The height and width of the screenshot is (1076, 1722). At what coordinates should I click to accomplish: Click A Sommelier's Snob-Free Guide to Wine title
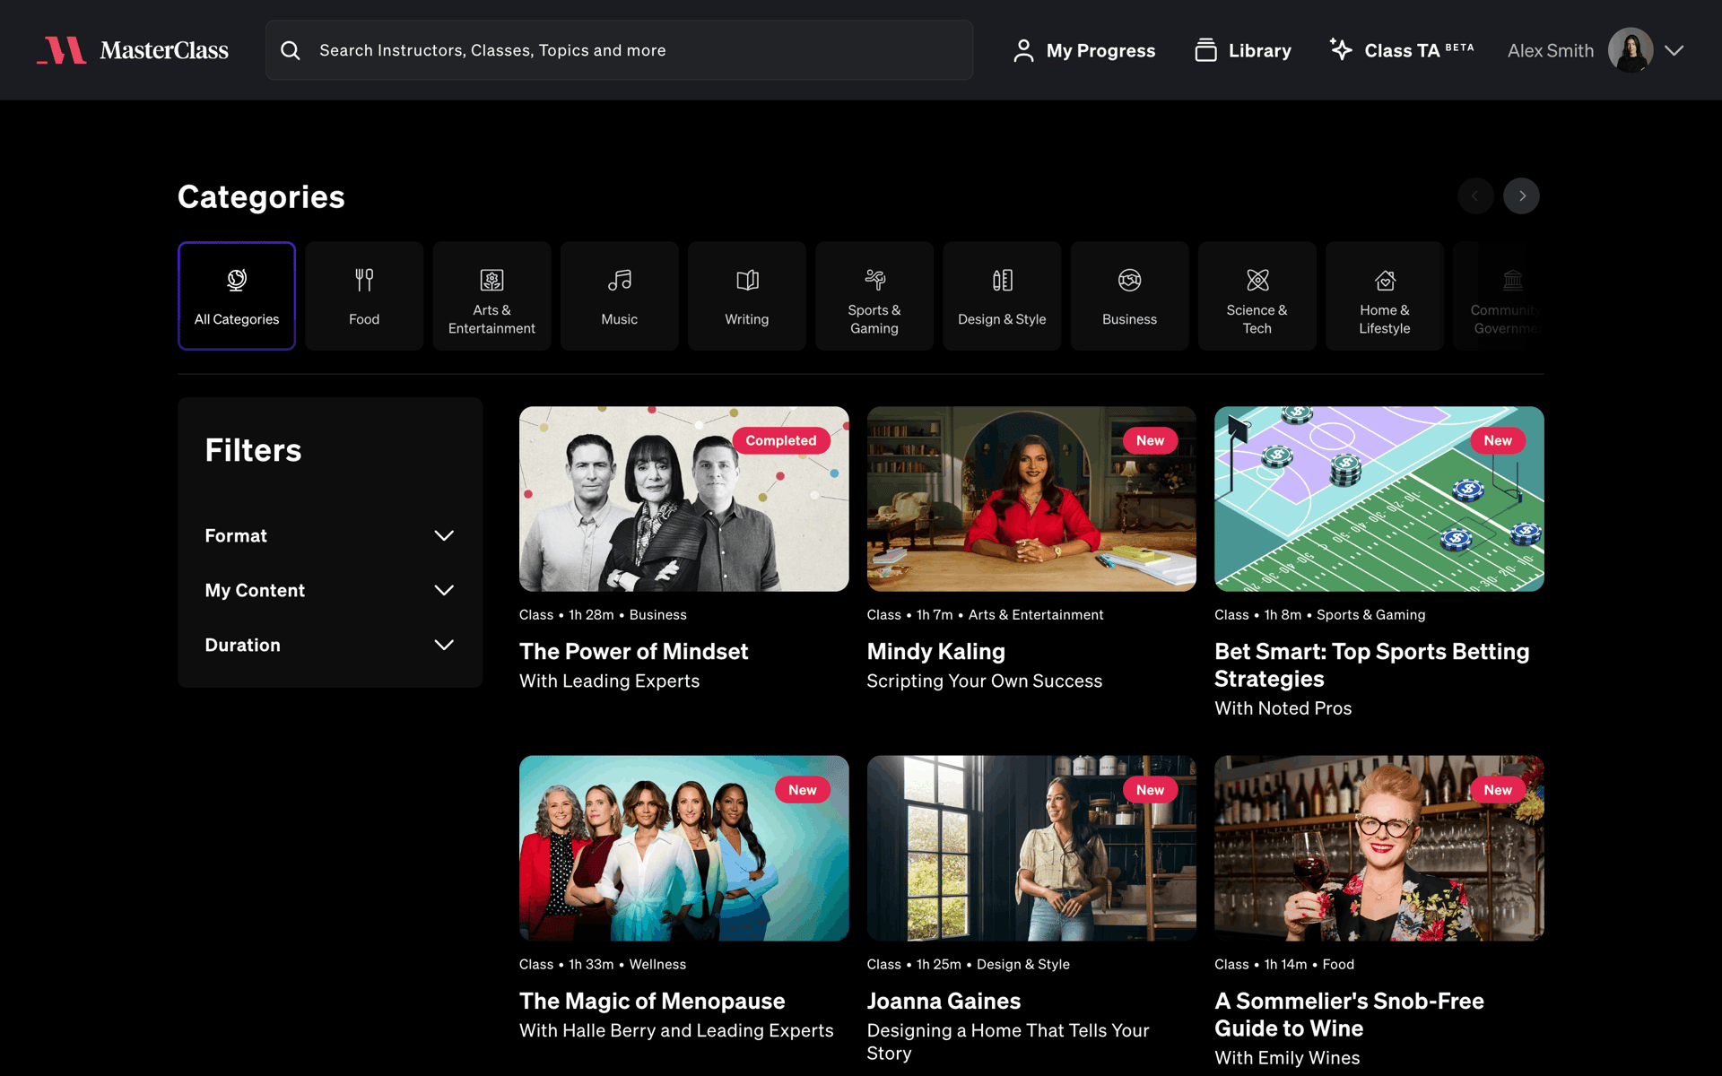pos(1349,1014)
